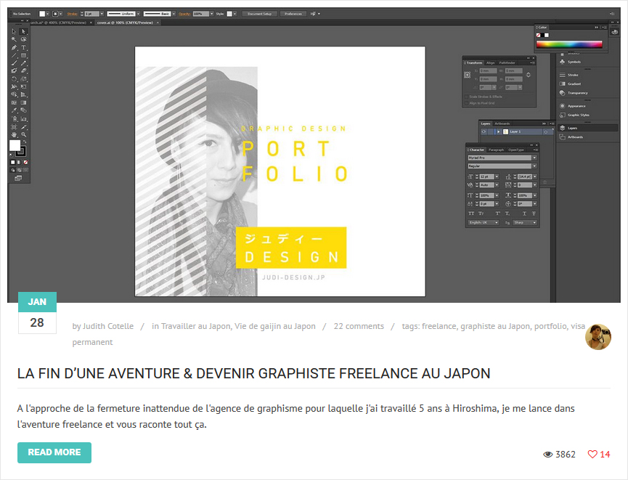
Task: Enable Scale Strokes & Effects checkbox
Action: click(466, 97)
